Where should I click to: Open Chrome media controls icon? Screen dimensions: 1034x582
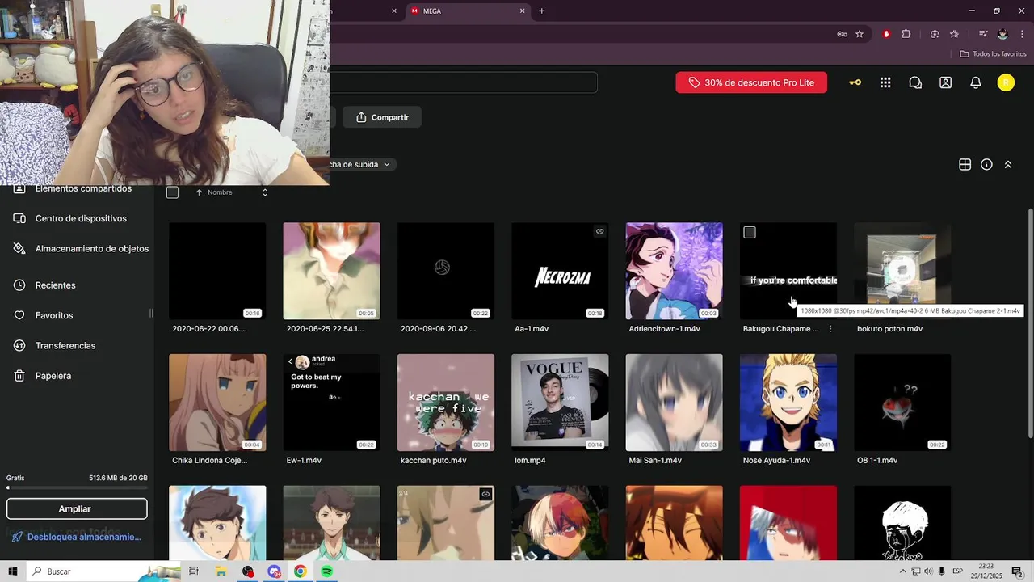click(x=982, y=34)
